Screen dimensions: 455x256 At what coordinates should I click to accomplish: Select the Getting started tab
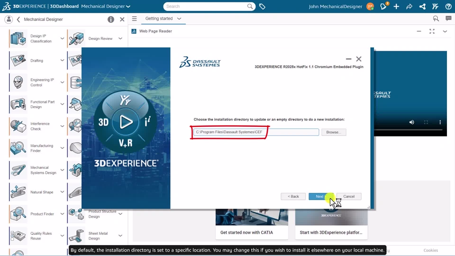[159, 18]
